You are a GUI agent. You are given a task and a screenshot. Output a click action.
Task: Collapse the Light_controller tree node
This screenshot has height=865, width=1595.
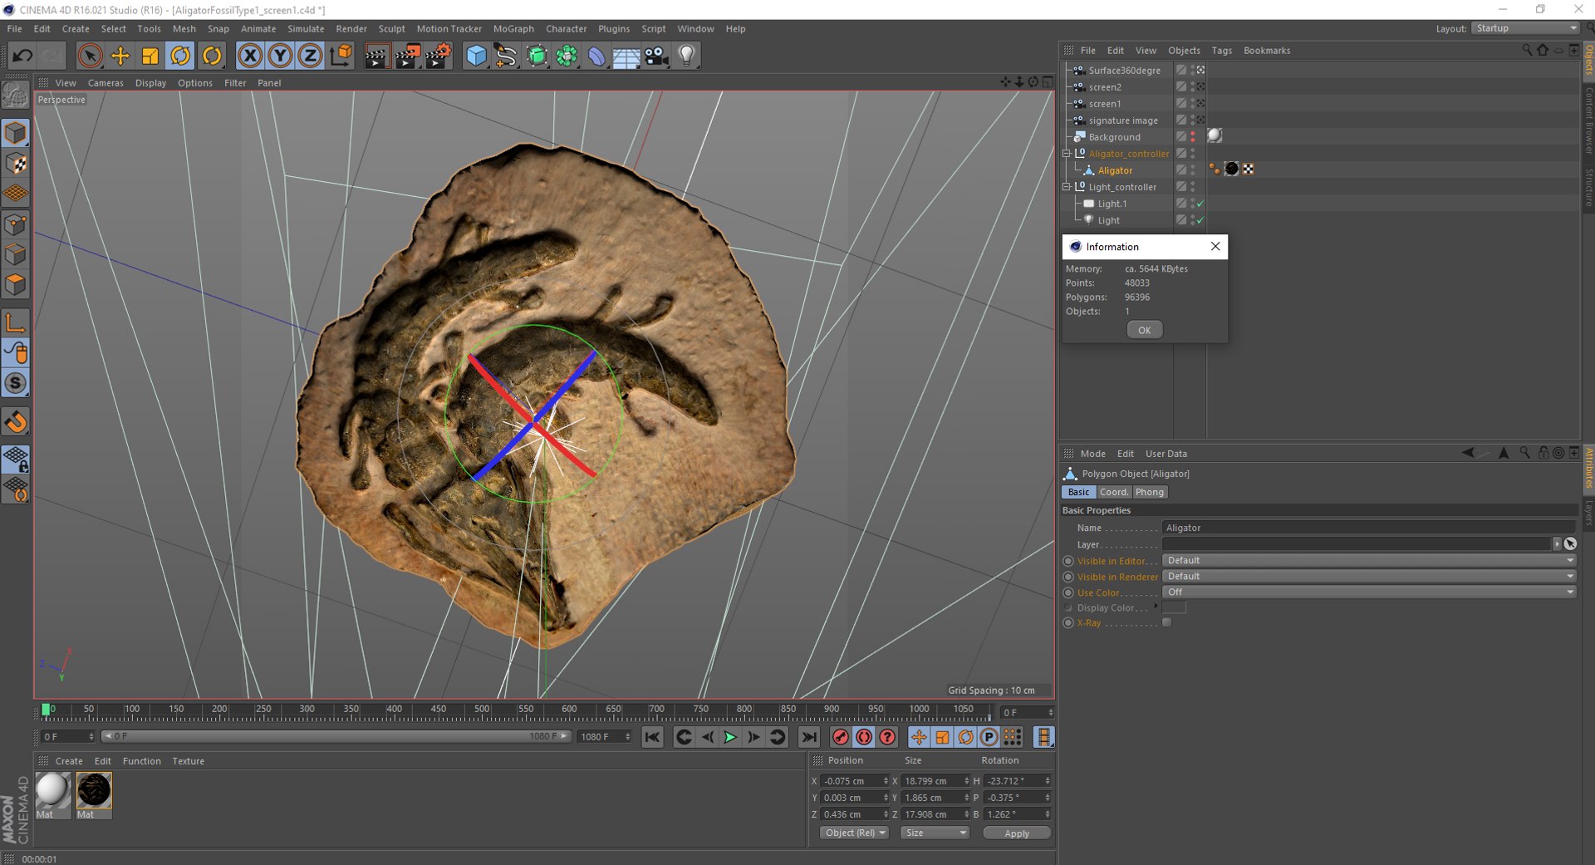click(x=1067, y=187)
